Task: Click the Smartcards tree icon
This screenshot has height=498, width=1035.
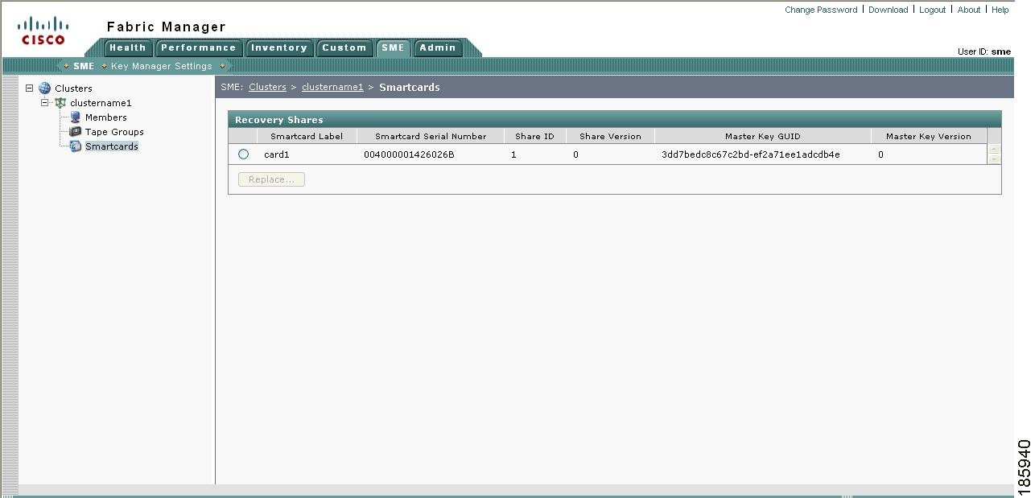Action: [76, 146]
